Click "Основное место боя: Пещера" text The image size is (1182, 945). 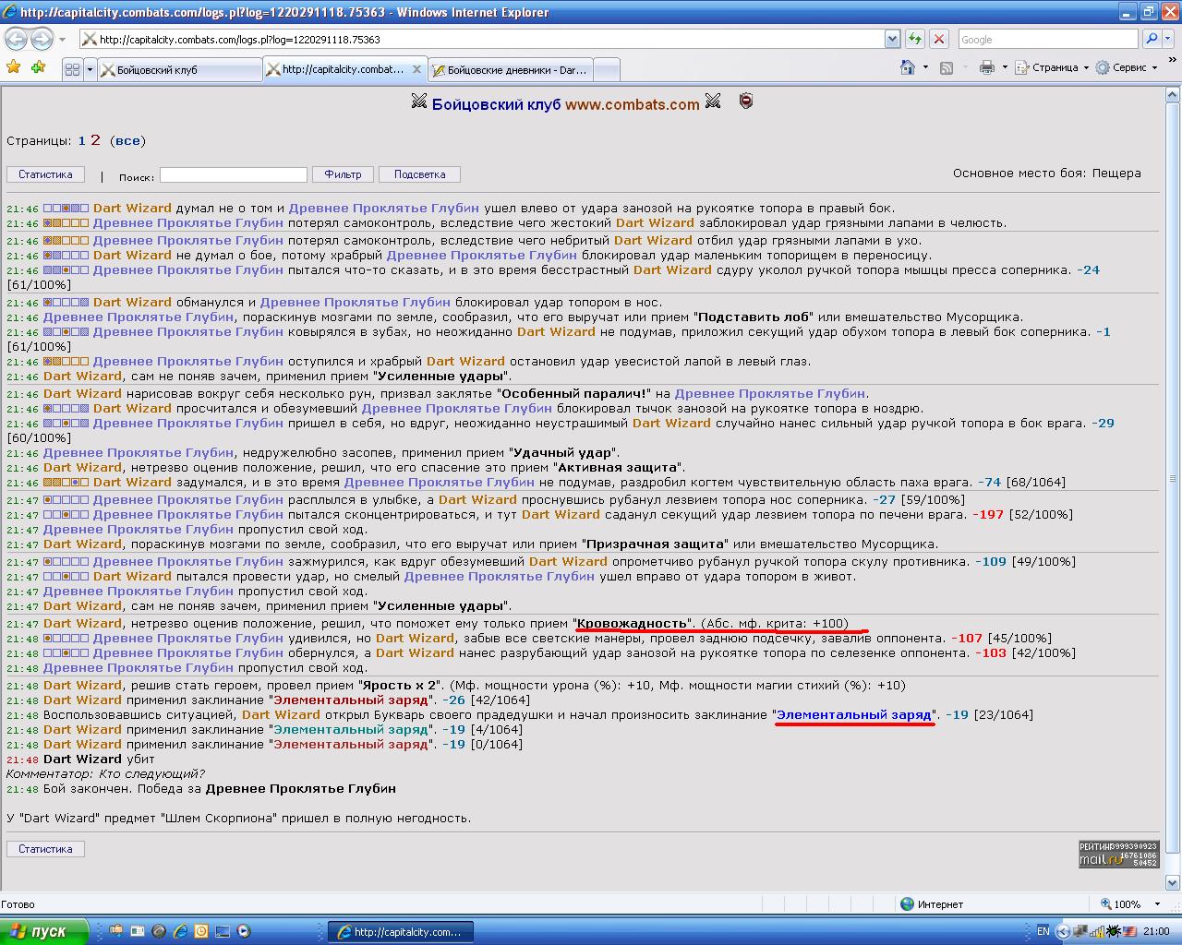click(x=1047, y=173)
